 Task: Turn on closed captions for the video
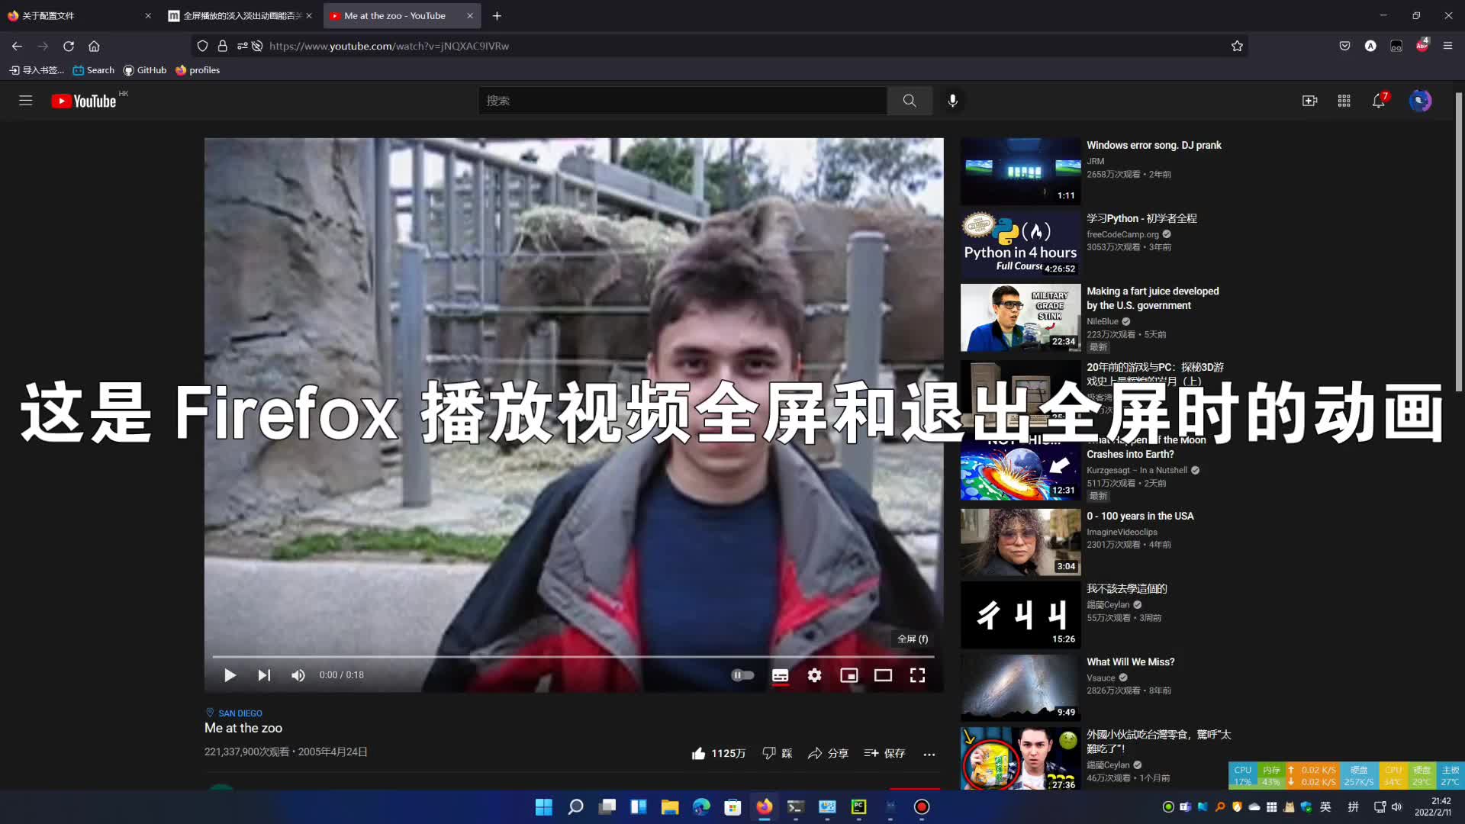coord(780,674)
